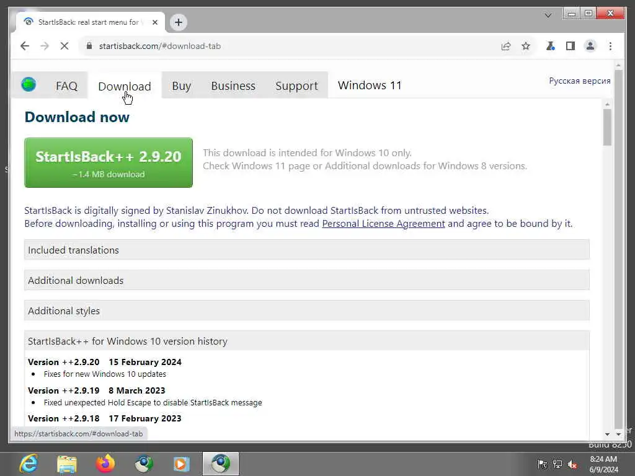Click the StartIsBack++ 2.9.20 download button

point(109,163)
